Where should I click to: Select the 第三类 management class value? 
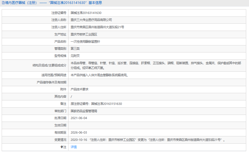coord(75,49)
